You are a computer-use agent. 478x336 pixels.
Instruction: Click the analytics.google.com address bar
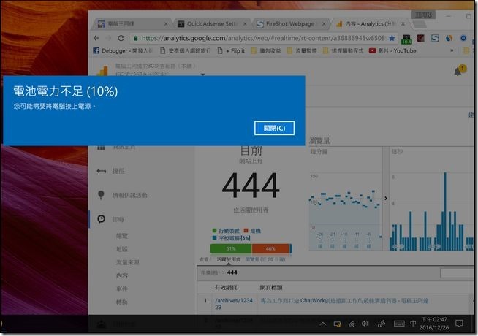263,38
